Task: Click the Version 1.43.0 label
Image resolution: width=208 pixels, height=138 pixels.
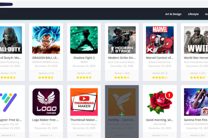Action: pos(122,73)
